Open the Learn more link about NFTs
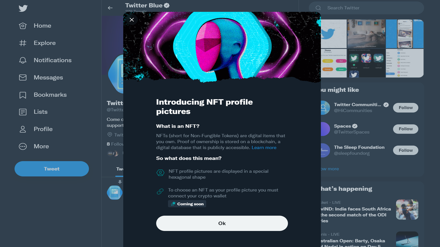Screen dimensions: 440x247 [x=264, y=147]
